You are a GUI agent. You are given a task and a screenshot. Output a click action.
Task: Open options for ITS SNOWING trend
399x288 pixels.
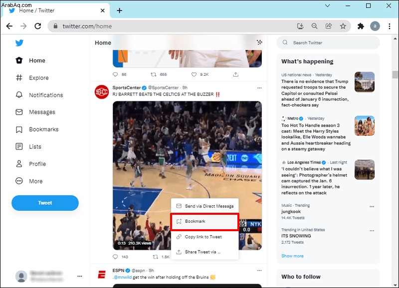(372, 231)
